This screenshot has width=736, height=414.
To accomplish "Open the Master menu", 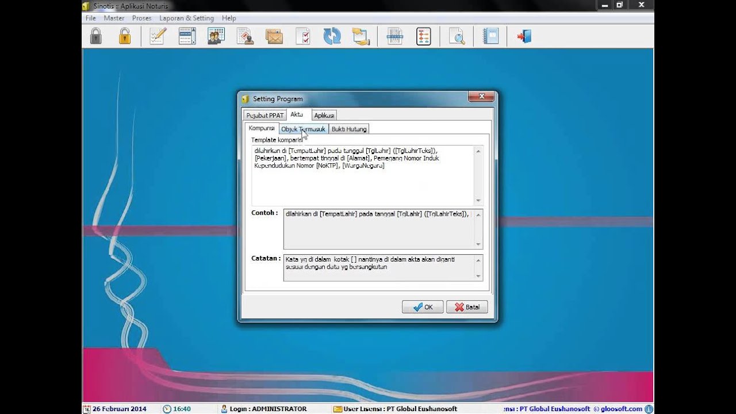I will pos(114,18).
